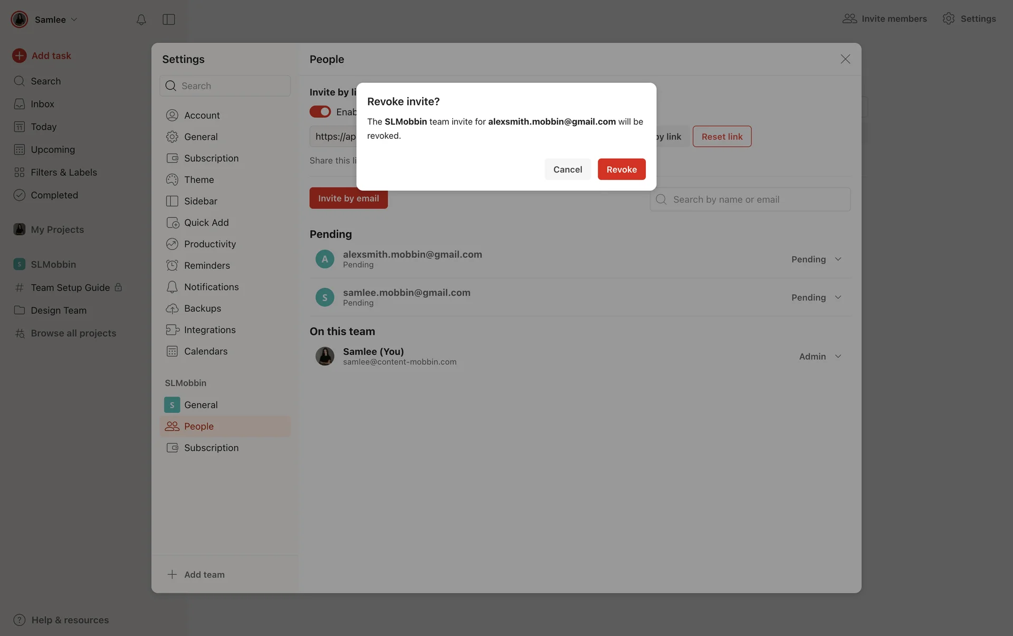Click the Search by name or email field
Screen dimensions: 1013x636
tap(754, 200)
